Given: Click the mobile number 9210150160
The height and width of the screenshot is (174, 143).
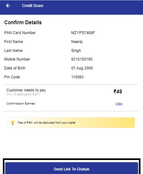Looking at the screenshot, I should point(82,59).
